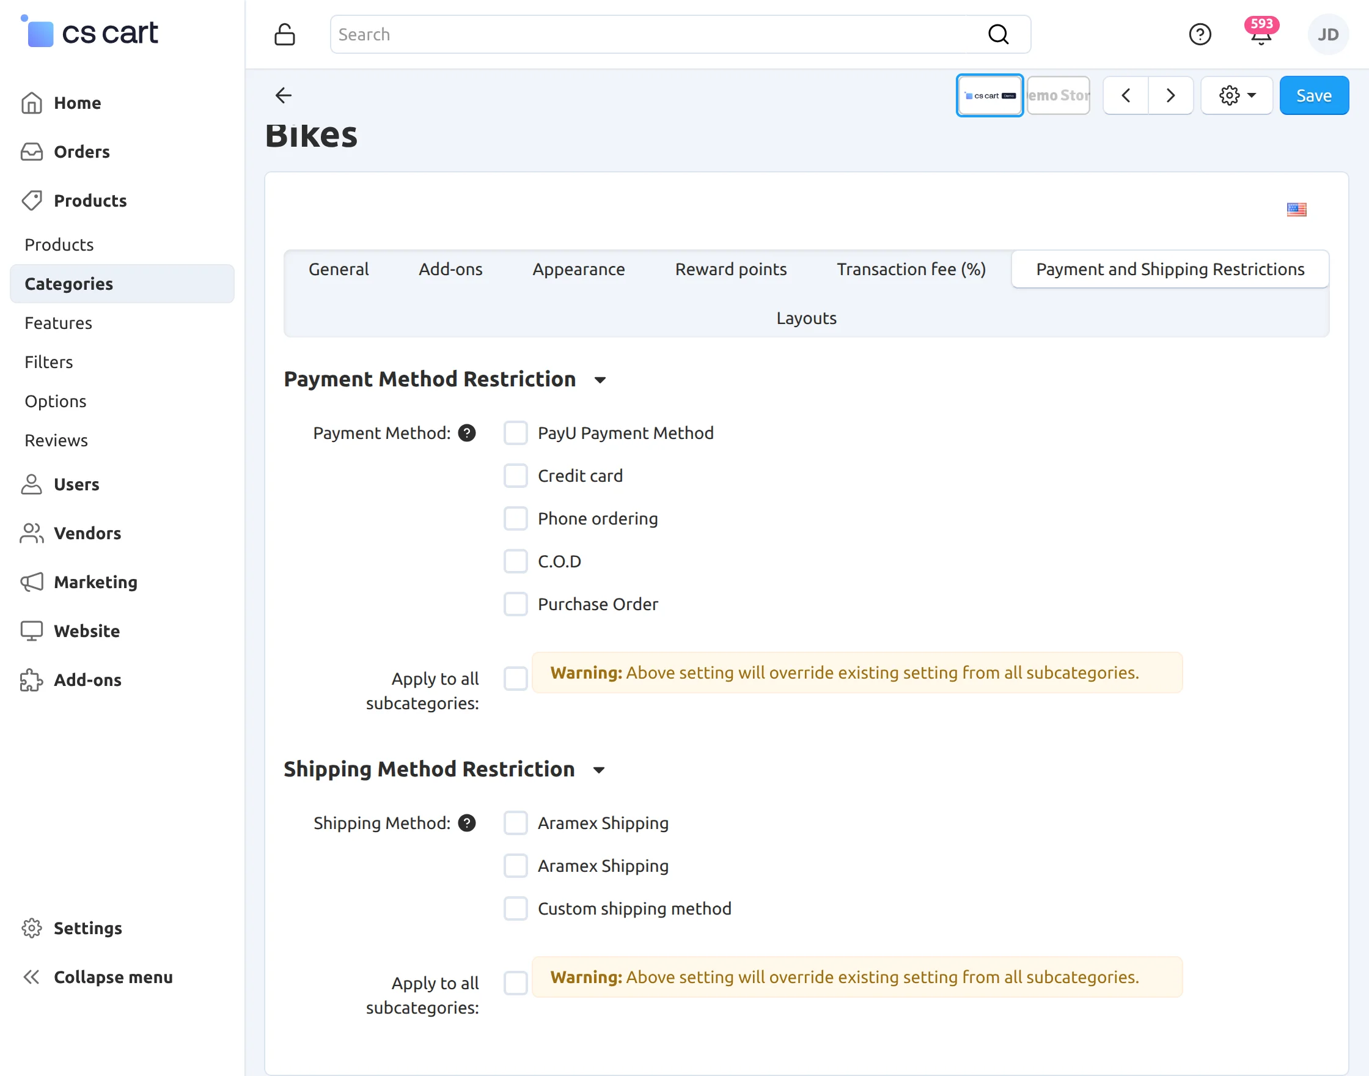Screen dimensions: 1369x1076
Task: Click the CS-Cart storefront thumbnail
Action: click(x=989, y=95)
